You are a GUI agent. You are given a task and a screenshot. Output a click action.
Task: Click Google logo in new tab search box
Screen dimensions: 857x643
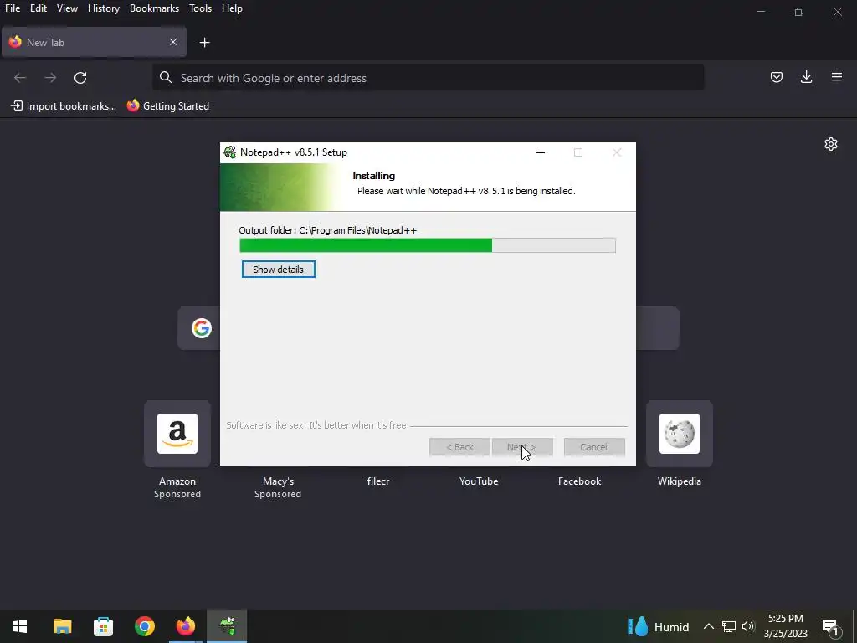click(x=202, y=328)
